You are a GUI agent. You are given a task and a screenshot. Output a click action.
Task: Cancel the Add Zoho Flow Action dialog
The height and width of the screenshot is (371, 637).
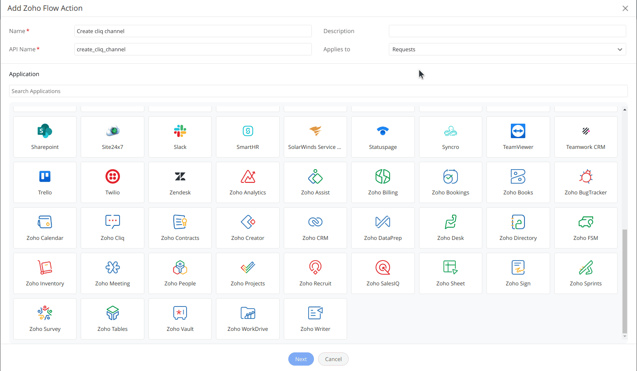pyautogui.click(x=333, y=359)
